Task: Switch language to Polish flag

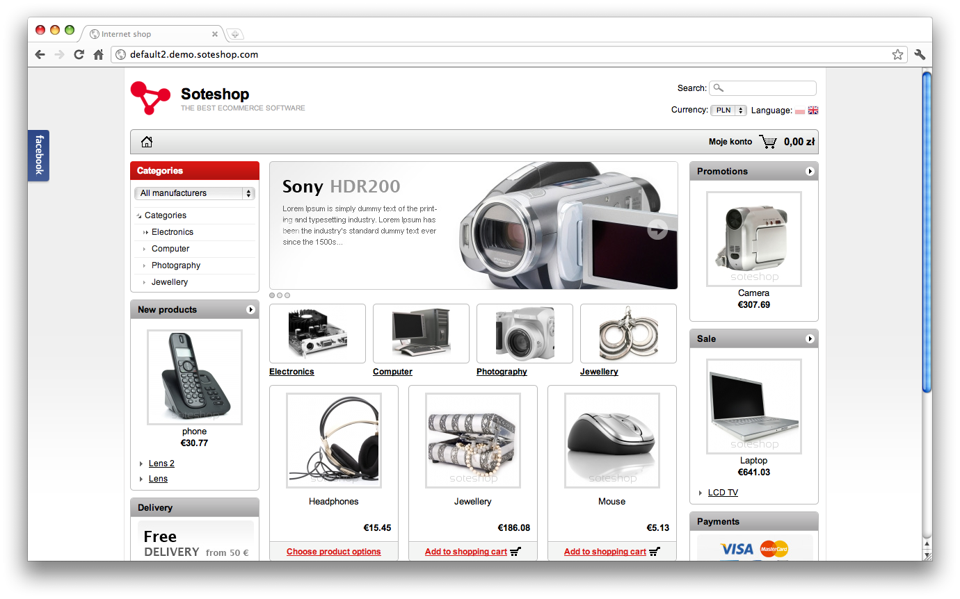Action: 800,110
